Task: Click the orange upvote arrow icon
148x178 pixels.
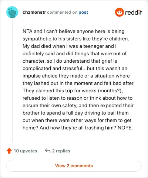Action: 9,151
